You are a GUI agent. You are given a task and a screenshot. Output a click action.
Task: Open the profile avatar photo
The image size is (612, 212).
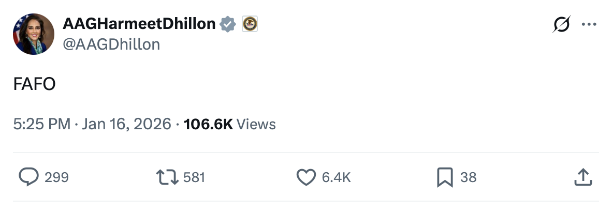tap(34, 34)
